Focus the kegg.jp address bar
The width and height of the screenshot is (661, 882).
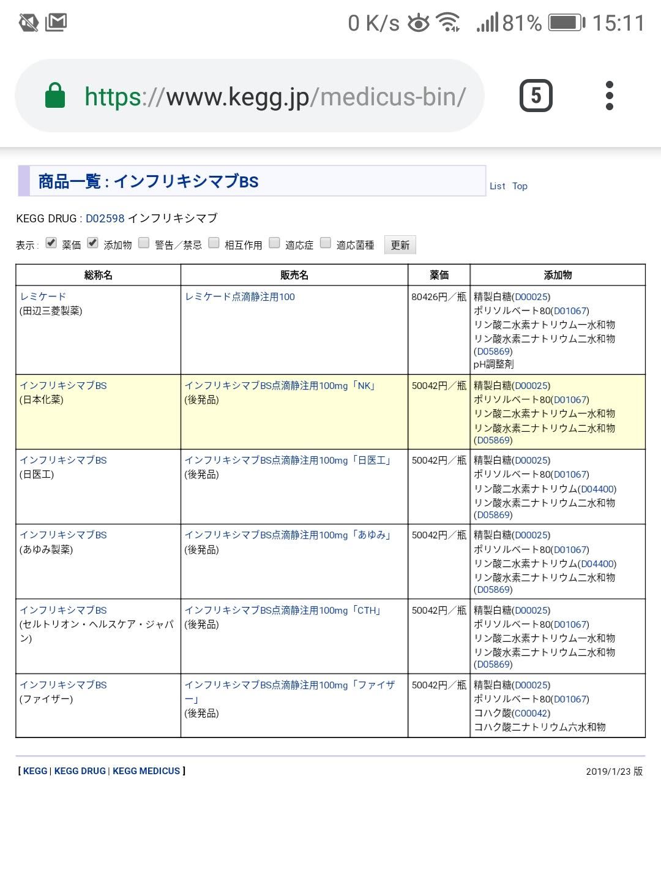click(x=250, y=96)
